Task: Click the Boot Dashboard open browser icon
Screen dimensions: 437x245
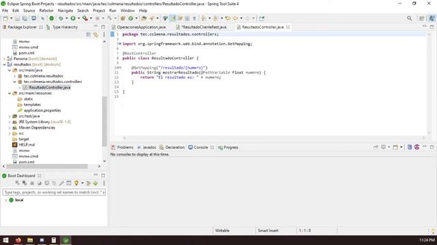Action: (x=40, y=183)
